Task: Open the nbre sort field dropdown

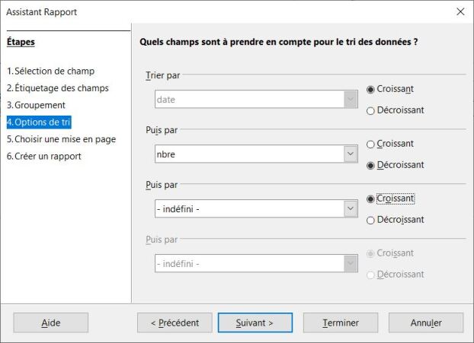Action: (351, 154)
